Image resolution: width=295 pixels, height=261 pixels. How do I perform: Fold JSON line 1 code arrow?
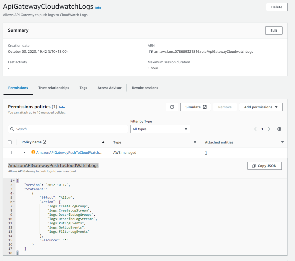[14, 181]
